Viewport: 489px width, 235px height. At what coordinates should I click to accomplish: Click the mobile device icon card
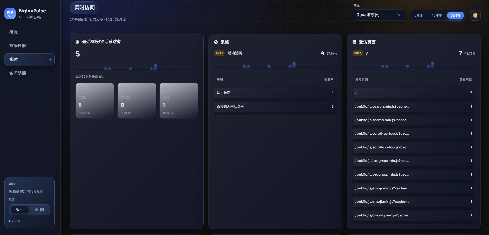pyautogui.click(x=137, y=101)
